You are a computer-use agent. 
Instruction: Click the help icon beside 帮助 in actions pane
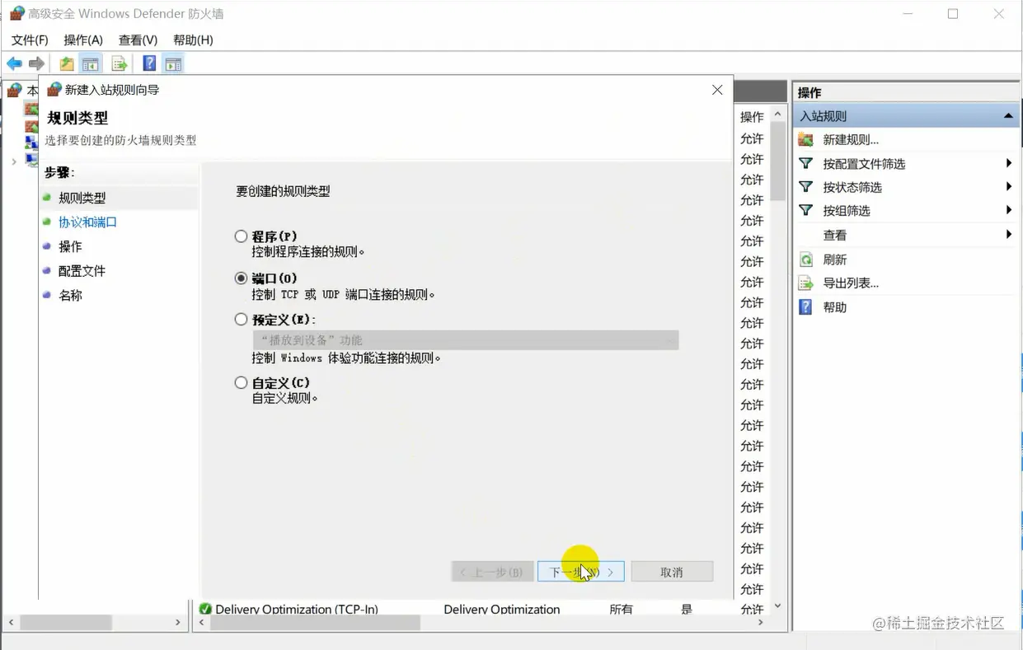click(806, 306)
